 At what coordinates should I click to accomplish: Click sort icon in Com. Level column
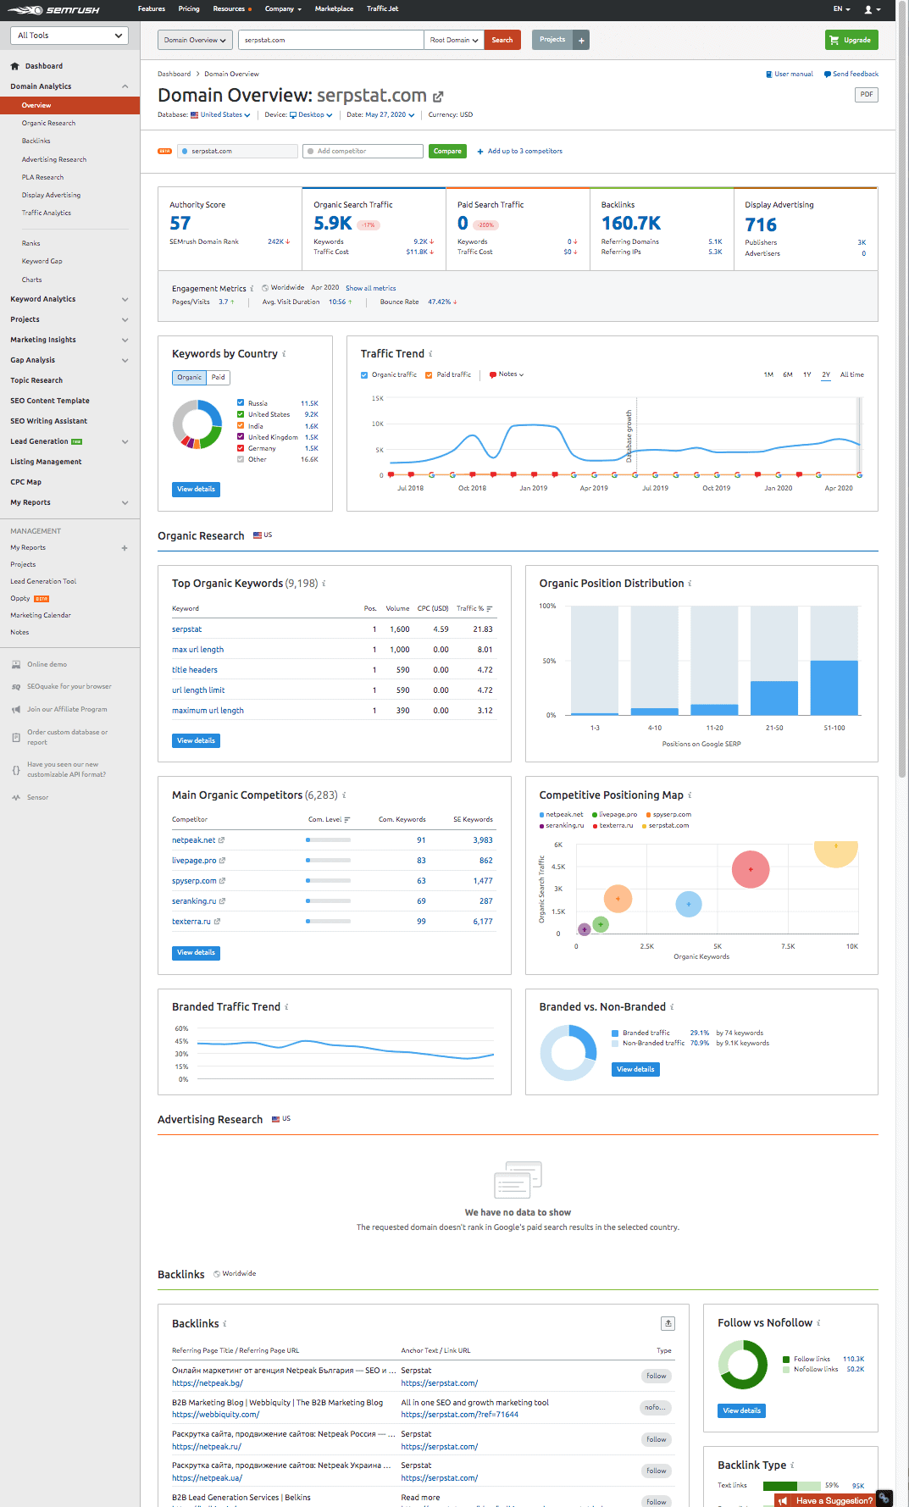coord(347,820)
